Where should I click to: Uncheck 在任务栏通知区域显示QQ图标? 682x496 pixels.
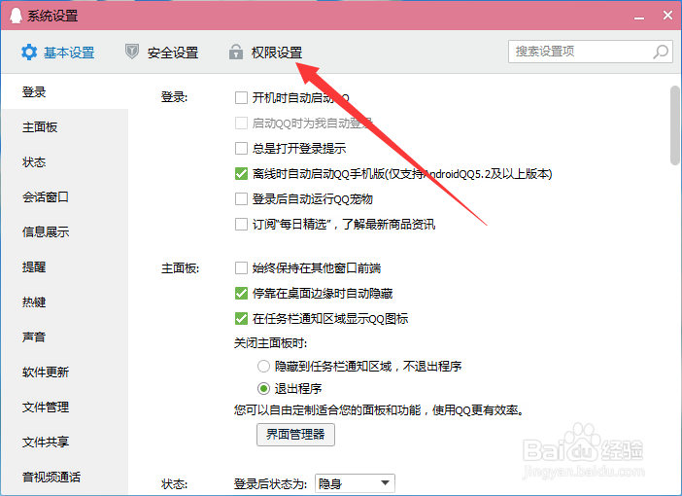(x=241, y=318)
